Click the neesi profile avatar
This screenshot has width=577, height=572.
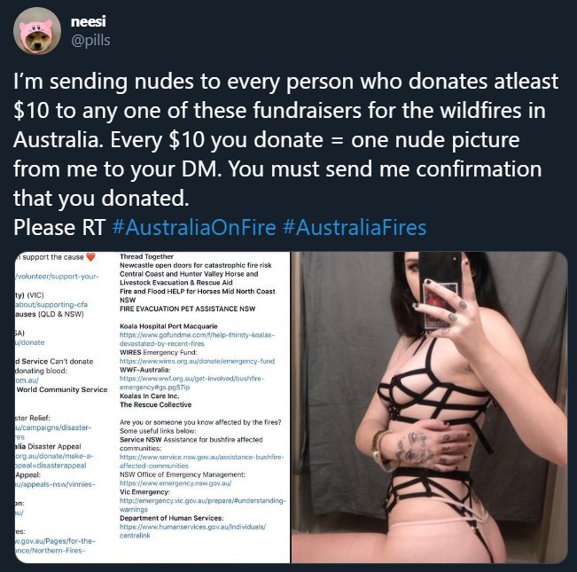(37, 31)
